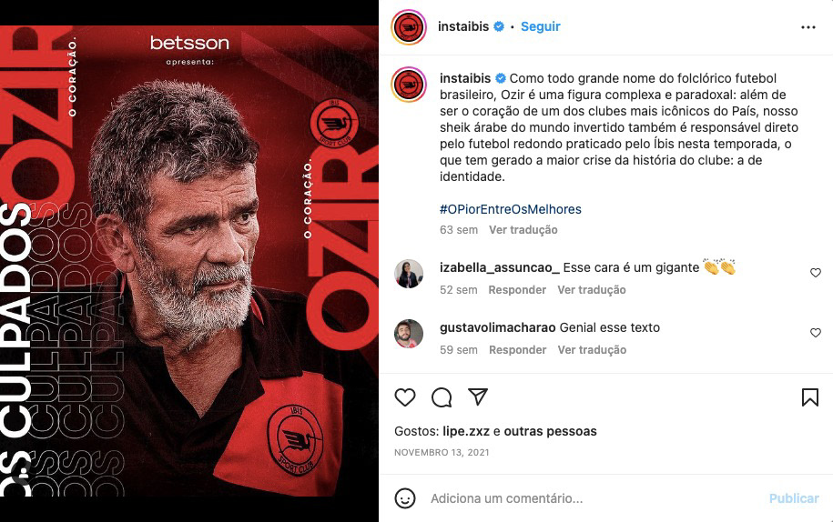Viewport: 833px width, 522px height.
Task: Follow instaibis with the Seguir button
Action: [x=540, y=26]
